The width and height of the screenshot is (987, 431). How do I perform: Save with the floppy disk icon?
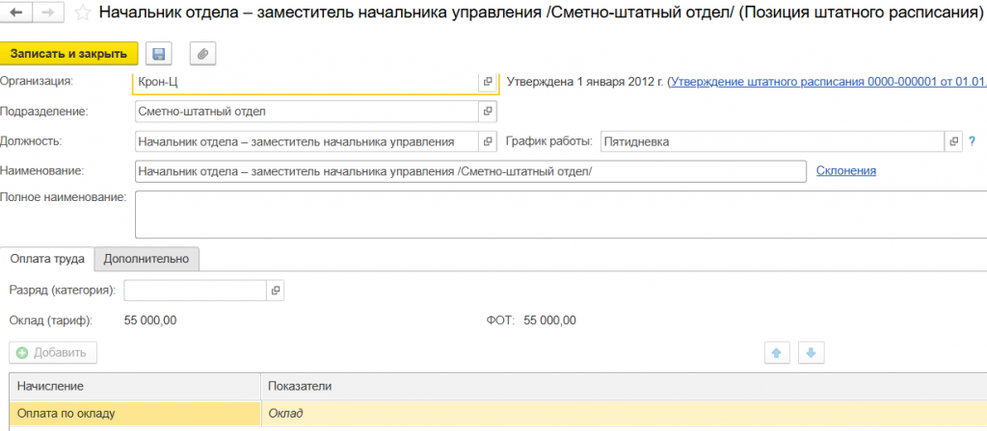pos(159,54)
